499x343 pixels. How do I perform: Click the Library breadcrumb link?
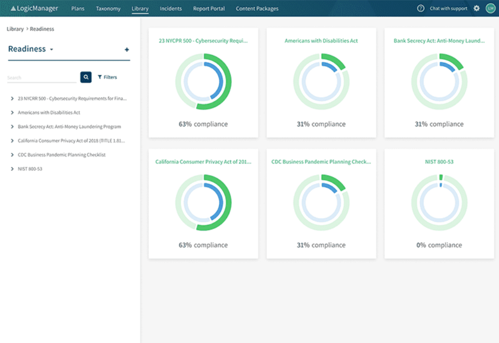click(15, 29)
